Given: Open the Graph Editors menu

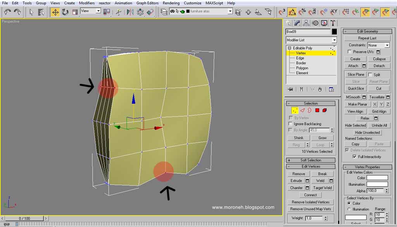Looking at the screenshot, I should click(x=147, y=3).
